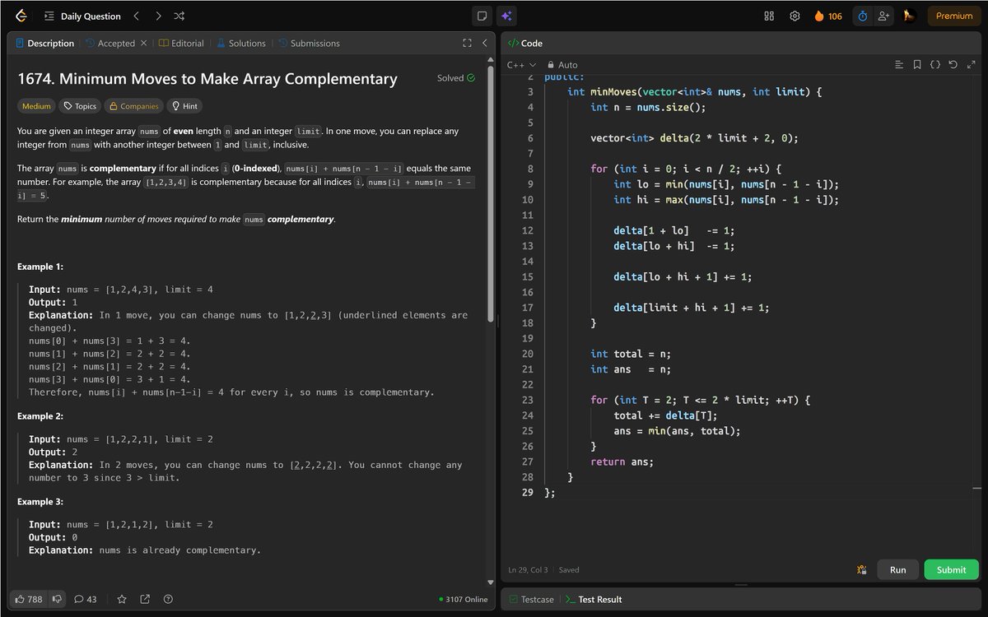Open the AI sparkle assistant icon
Viewport: 988px width, 617px height.
(x=506, y=16)
